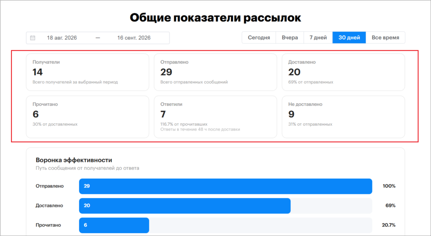Viewport: 431px width, 236px height.
Task: Click the Отправлено funnel bar with 29
Action: coord(226,186)
